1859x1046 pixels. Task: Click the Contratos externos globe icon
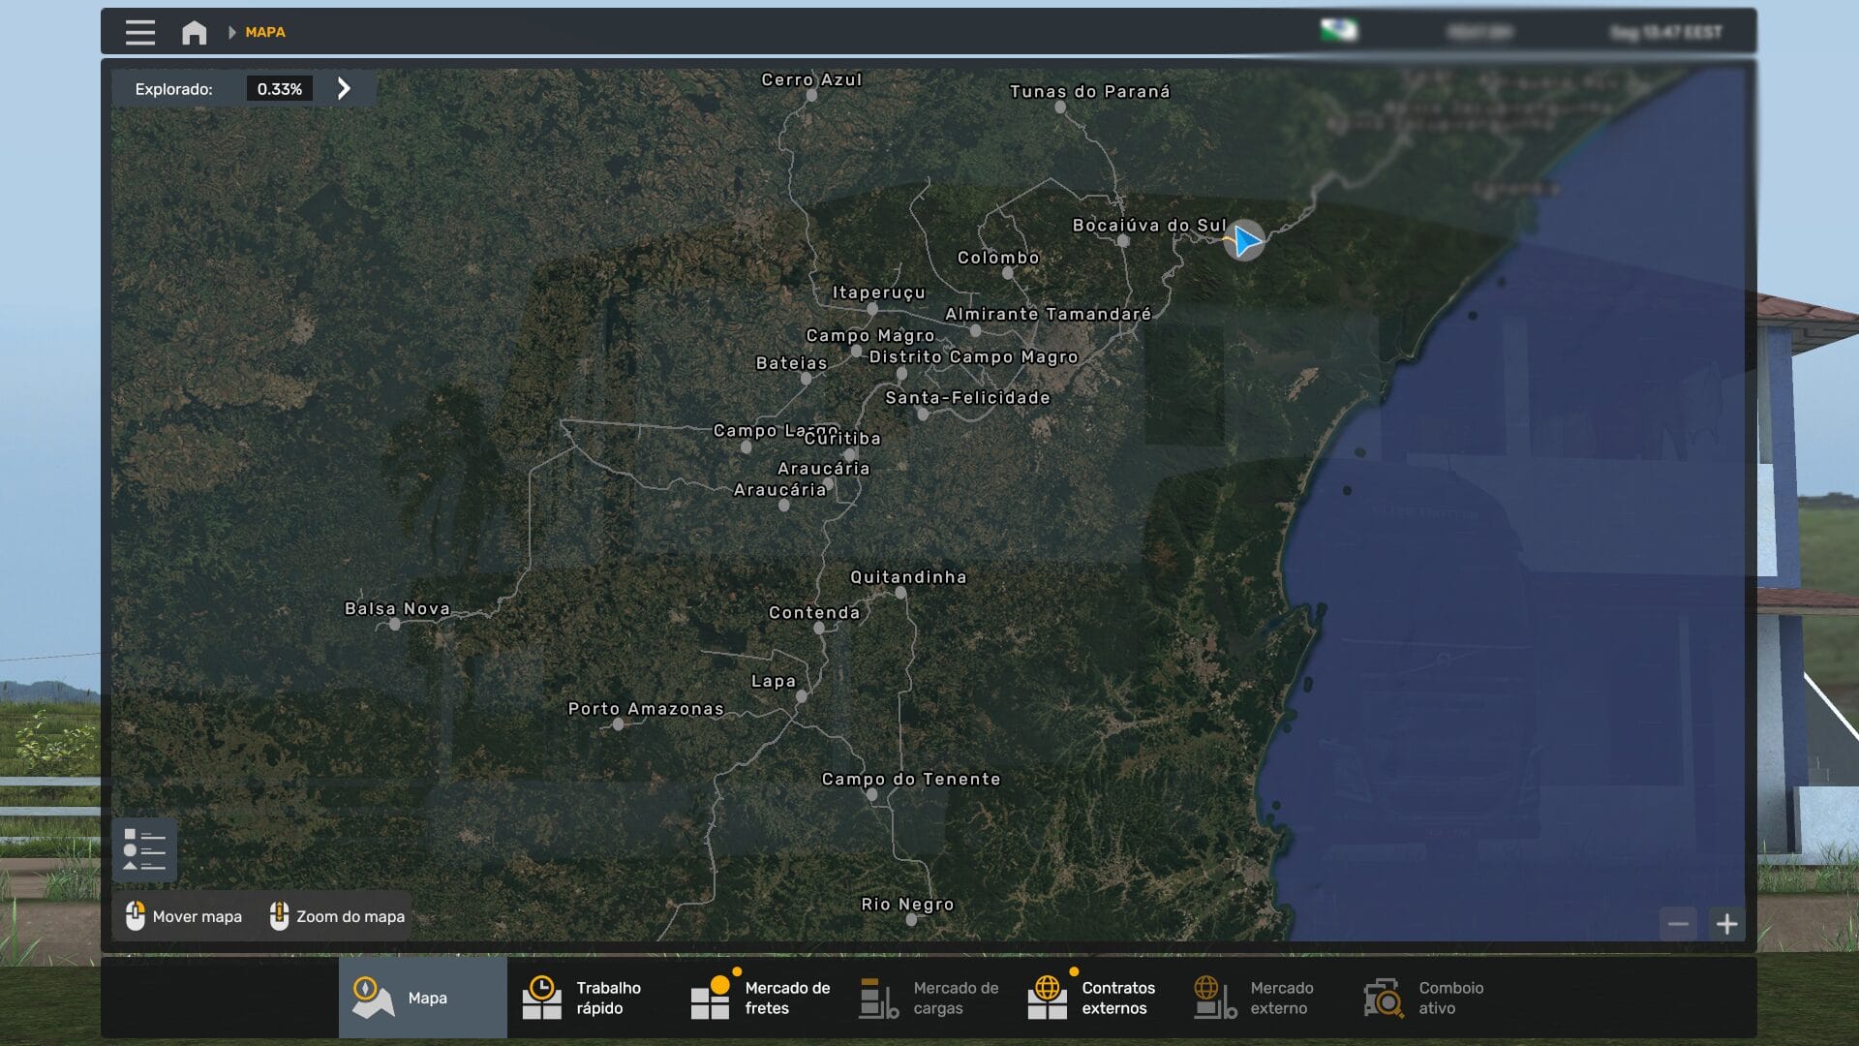click(x=1051, y=997)
